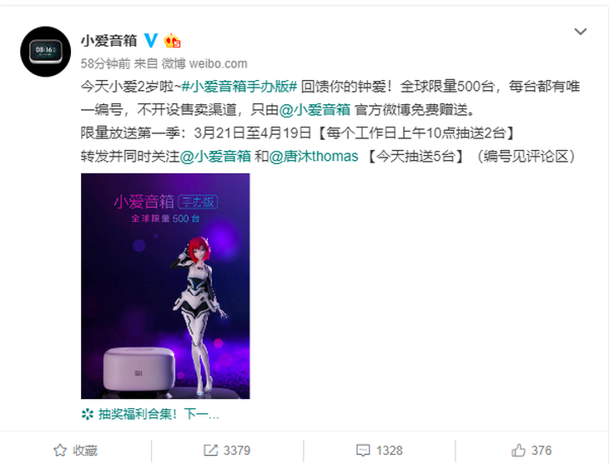Open the 抽奖福利合集 link
The image size is (609, 465).
159,414
